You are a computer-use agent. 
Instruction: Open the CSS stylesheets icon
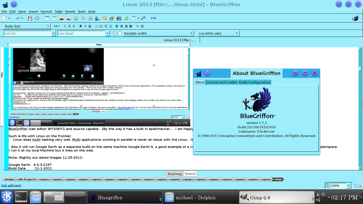pyautogui.click(x=105, y=18)
